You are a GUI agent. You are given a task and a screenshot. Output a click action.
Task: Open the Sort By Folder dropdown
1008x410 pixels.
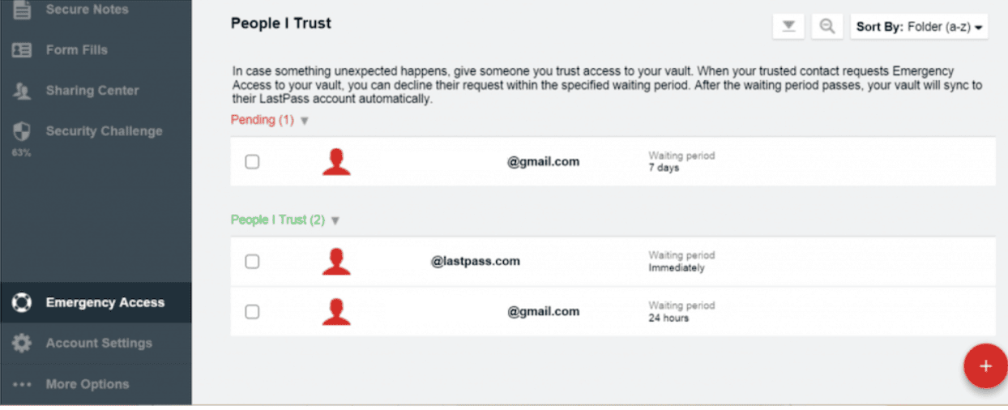[920, 27]
